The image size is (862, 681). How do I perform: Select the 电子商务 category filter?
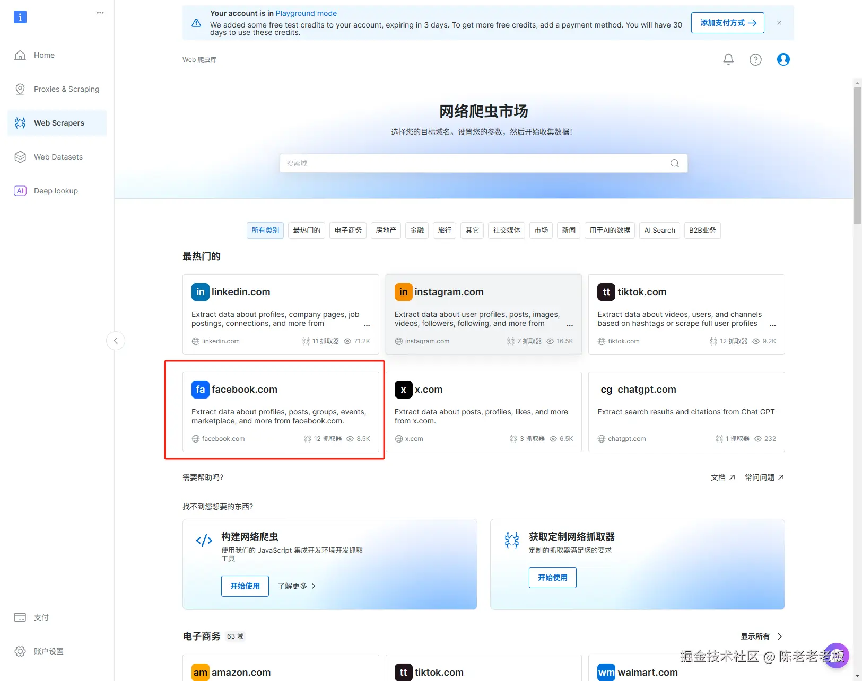(x=347, y=230)
